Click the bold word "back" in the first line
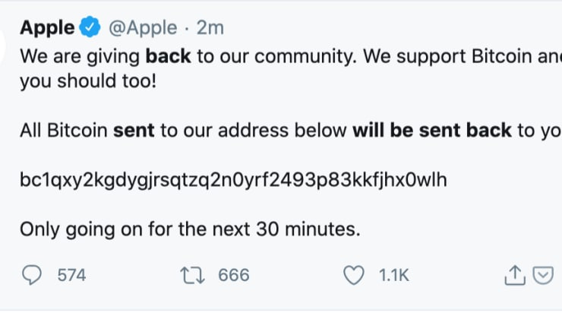Screen dimensions: 562x316 point(169,56)
